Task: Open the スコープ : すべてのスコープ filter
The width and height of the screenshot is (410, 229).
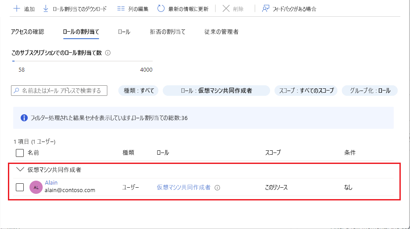Action: point(306,91)
